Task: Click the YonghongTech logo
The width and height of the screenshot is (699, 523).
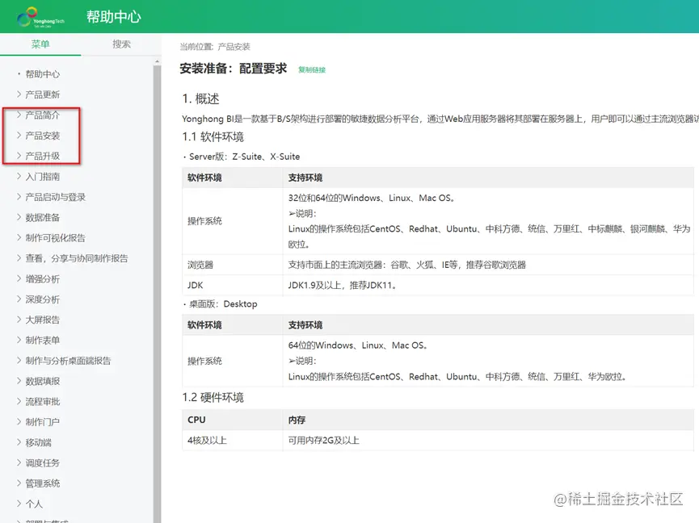Action: pos(40,18)
